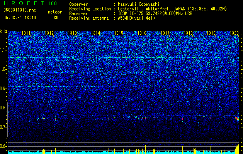Click the 0.7 frequency axis label
Image resolution: width=243 pixels, height=154 pixels.
click(3, 127)
